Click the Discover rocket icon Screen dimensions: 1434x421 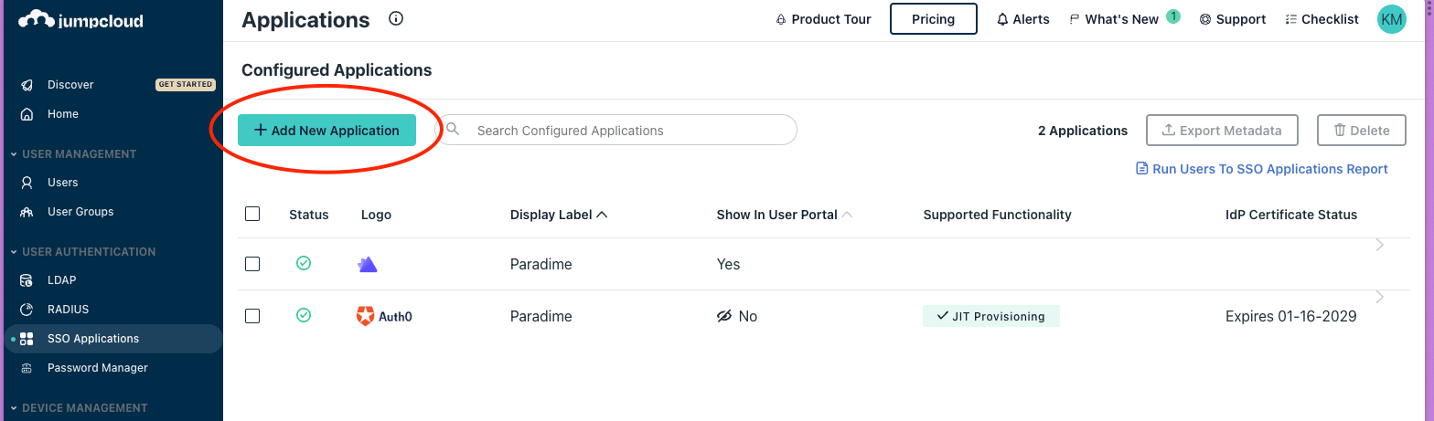pos(27,85)
